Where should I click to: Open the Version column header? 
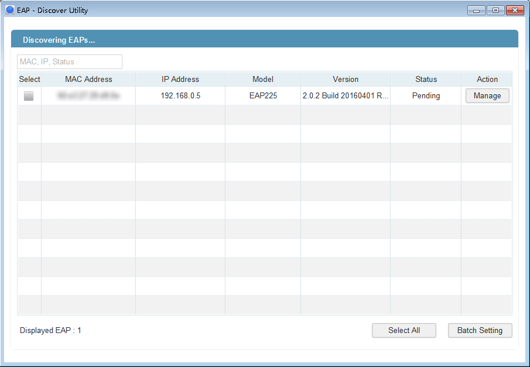coord(346,79)
